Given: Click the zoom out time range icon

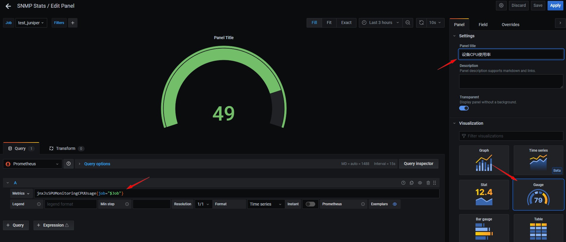Looking at the screenshot, I should 408,23.
